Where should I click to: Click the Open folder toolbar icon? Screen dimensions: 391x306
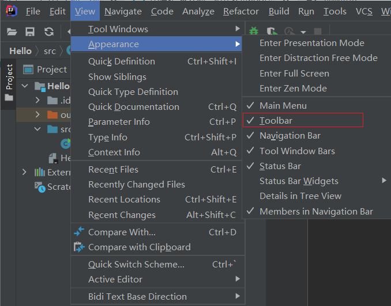coord(12,32)
